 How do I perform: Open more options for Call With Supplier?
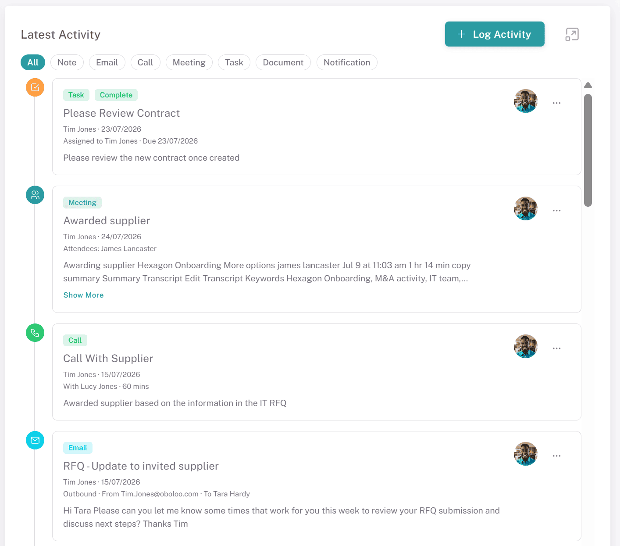557,348
